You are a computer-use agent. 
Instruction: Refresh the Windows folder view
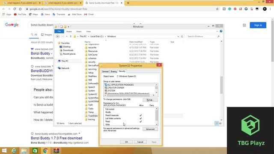pyautogui.click(x=182, y=36)
